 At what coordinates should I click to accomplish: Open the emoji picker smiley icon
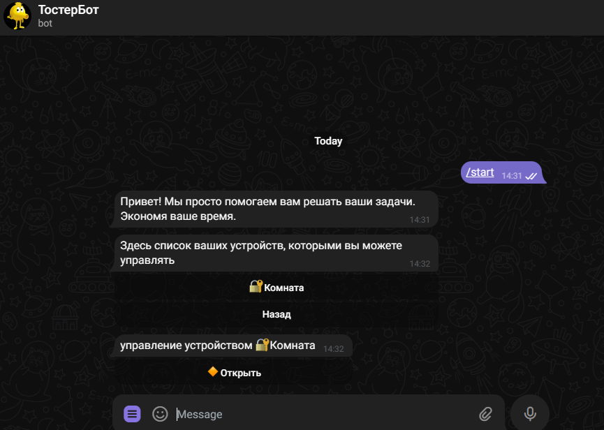click(160, 414)
